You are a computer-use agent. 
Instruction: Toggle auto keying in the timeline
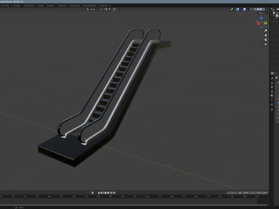point(92,193)
